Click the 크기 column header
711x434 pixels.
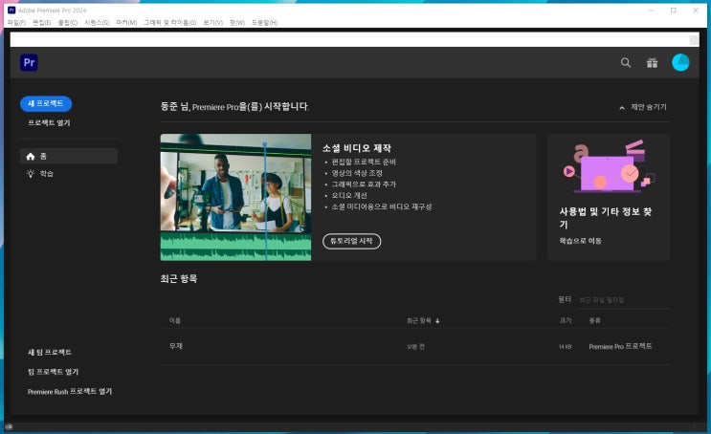[x=565, y=321]
